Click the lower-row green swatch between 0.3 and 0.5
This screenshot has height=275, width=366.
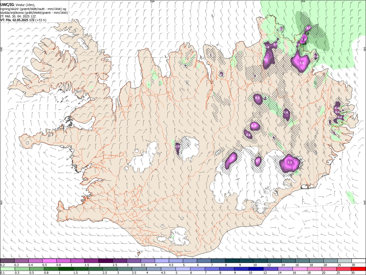[x=22, y=269]
